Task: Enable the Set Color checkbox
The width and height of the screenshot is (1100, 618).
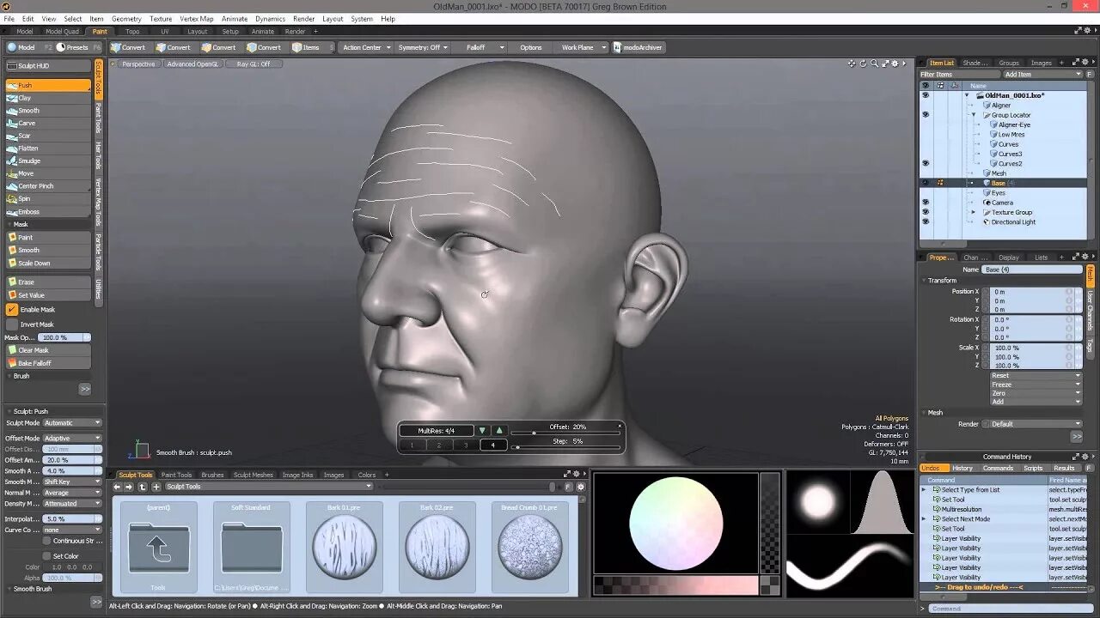Action: (48, 556)
